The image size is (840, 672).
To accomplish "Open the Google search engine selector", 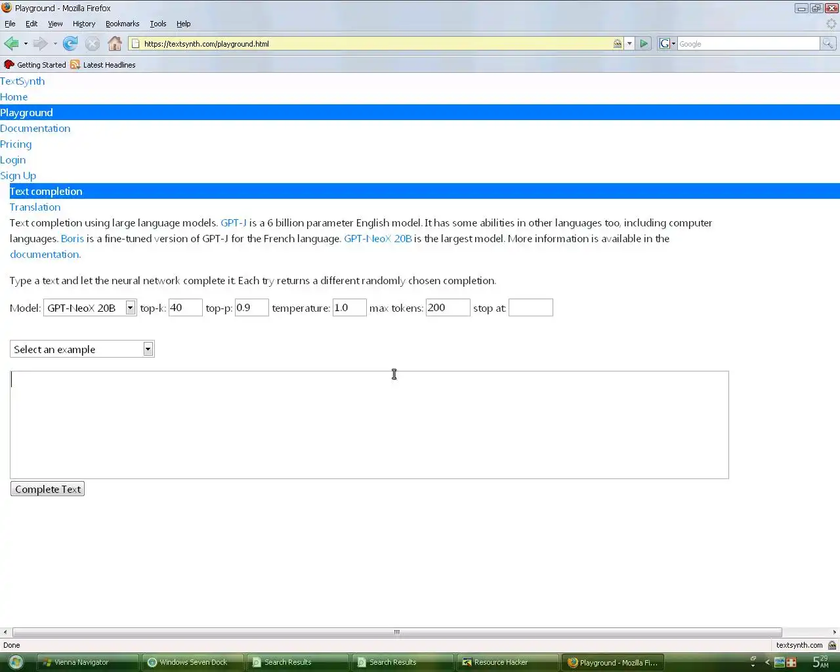I will [667, 44].
